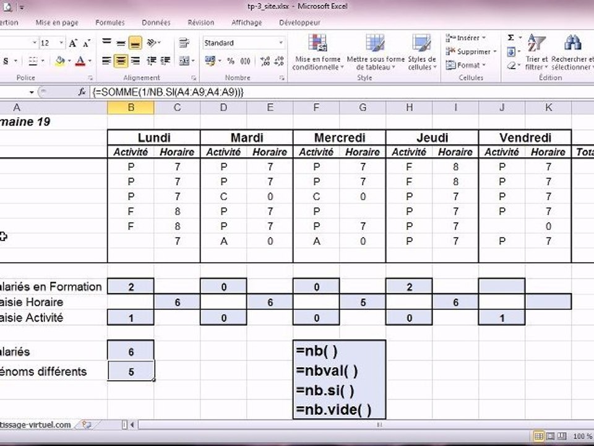Viewport: 594px width, 446px height.
Task: Click the eraser clear icon
Action: pyautogui.click(x=510, y=66)
